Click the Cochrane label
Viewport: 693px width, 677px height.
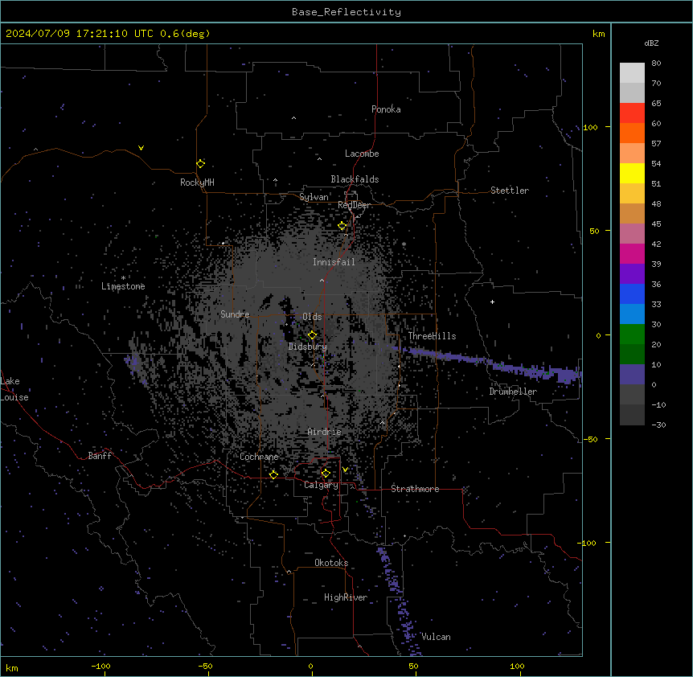259,457
